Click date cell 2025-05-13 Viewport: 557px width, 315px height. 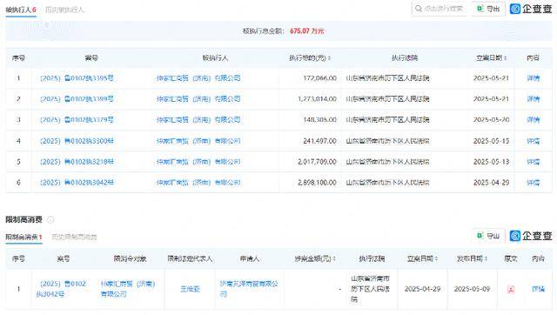pyautogui.click(x=491, y=162)
